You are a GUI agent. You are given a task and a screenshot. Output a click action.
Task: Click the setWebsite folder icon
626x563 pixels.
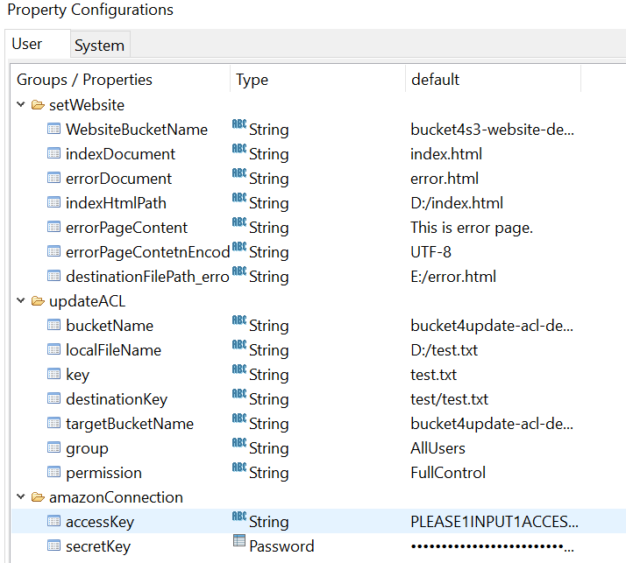click(x=38, y=105)
